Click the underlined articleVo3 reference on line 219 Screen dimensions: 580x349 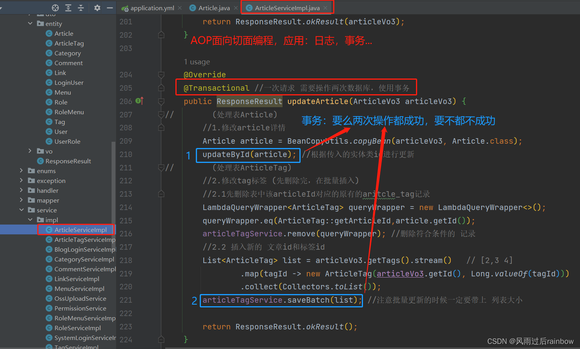coord(400,274)
